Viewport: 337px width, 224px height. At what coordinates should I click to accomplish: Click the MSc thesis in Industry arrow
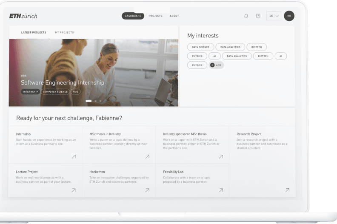[147, 157]
